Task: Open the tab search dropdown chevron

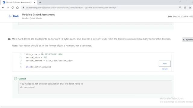Action: 180,2
